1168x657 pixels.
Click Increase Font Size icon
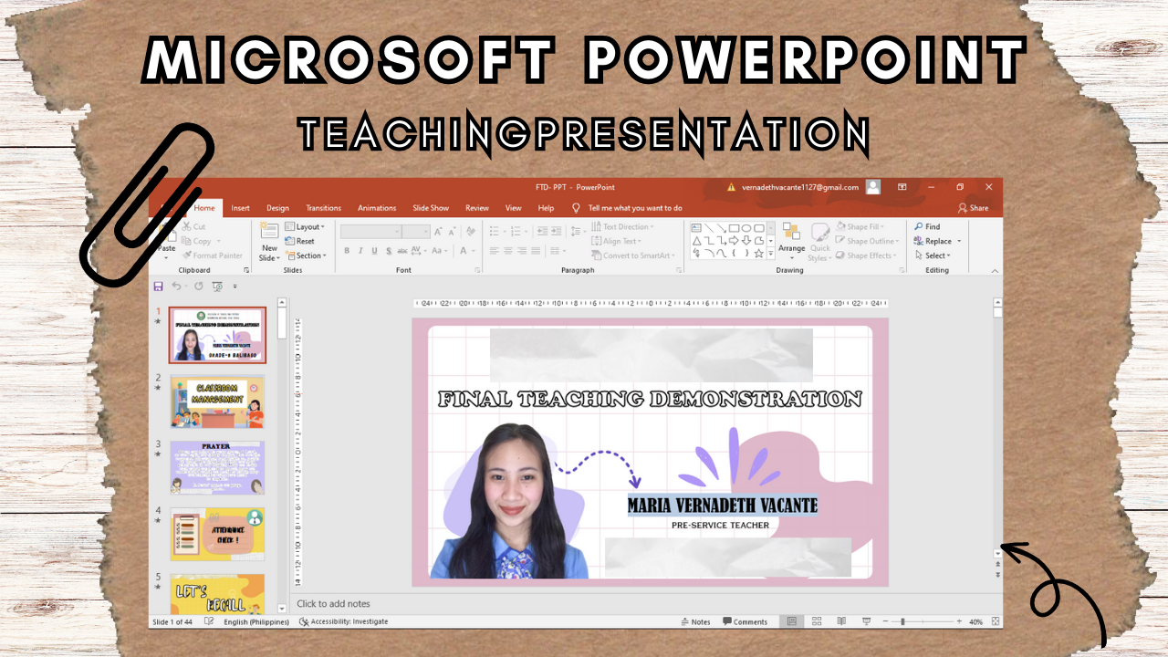click(x=439, y=232)
